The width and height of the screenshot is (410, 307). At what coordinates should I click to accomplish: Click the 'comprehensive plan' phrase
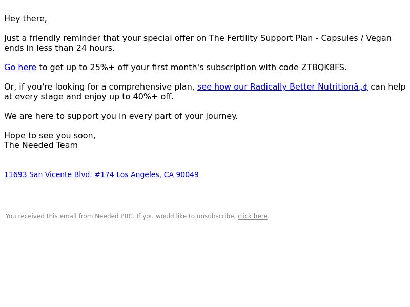(150, 86)
